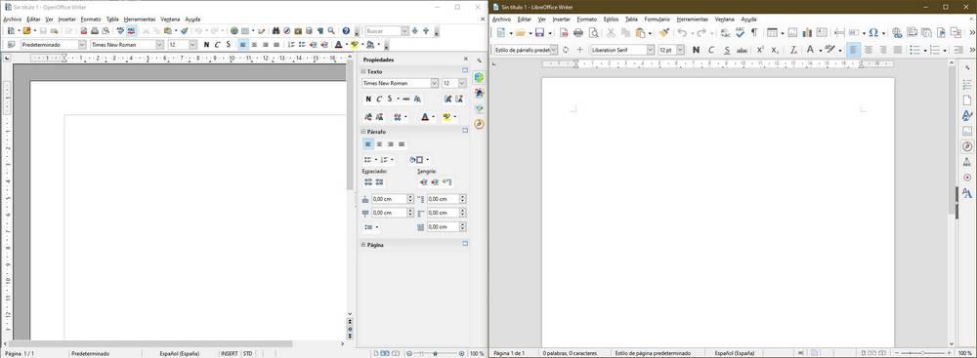Click the OpenOffice help question mark icon
The image size is (977, 358).
pos(346,30)
